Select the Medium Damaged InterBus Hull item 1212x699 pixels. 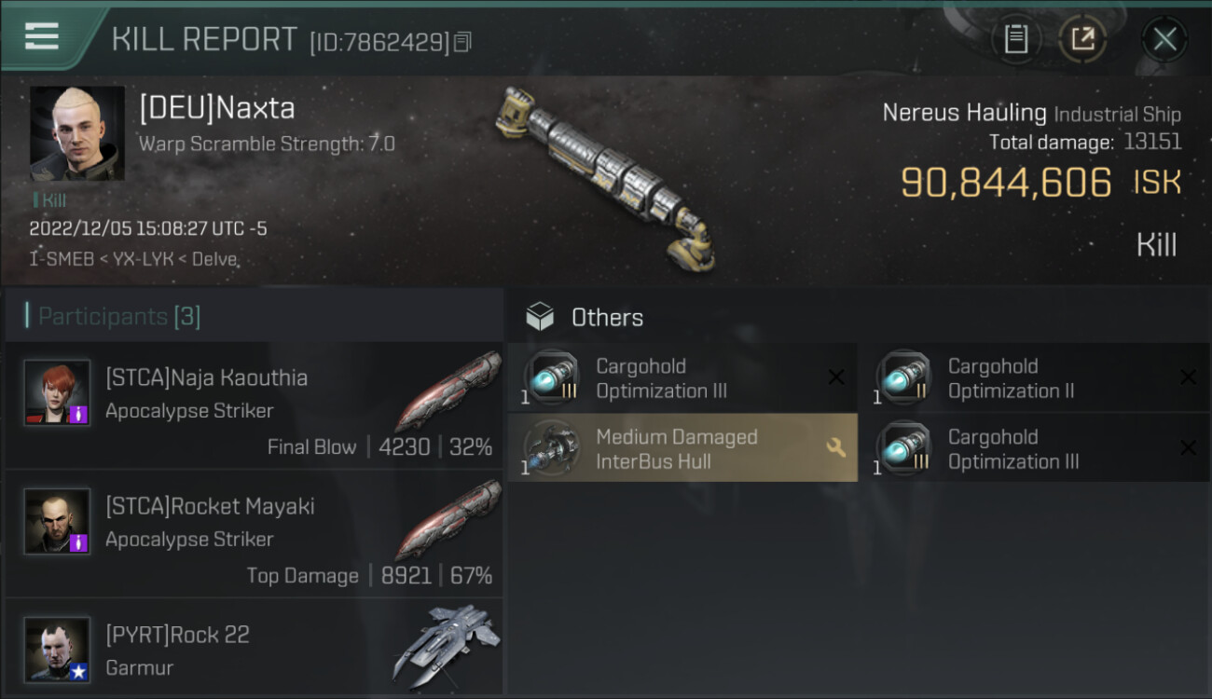[682, 448]
